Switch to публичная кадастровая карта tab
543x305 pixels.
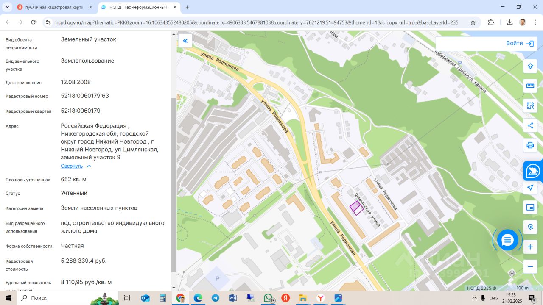(x=54, y=7)
